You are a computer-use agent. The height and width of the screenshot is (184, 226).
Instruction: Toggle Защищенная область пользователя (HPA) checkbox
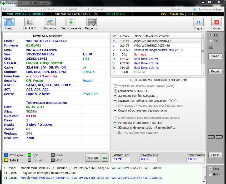coord(115,101)
